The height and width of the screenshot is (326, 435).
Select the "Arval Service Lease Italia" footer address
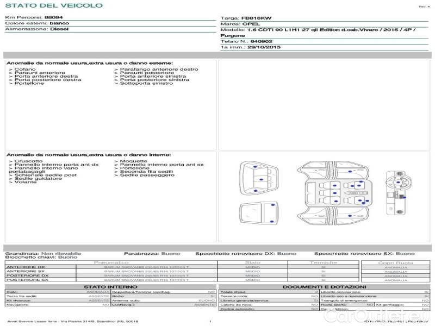click(73, 322)
